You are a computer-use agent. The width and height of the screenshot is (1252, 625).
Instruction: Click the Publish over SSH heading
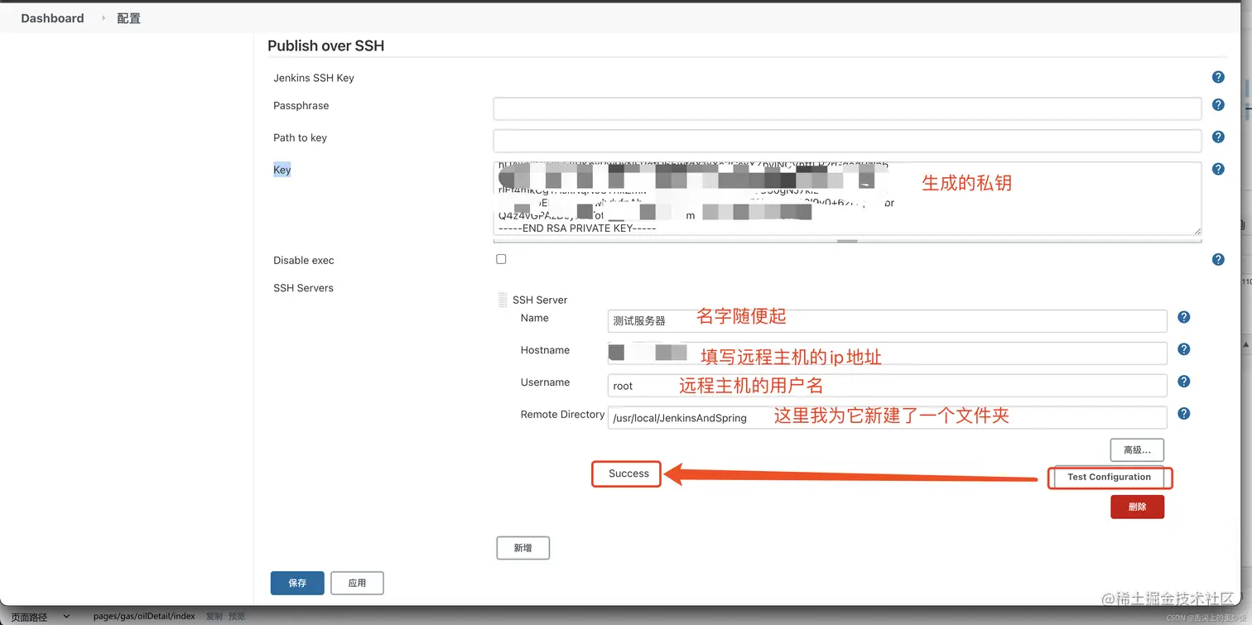click(325, 46)
